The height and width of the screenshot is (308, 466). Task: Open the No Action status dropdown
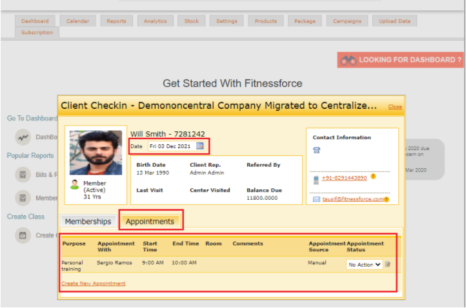click(365, 264)
